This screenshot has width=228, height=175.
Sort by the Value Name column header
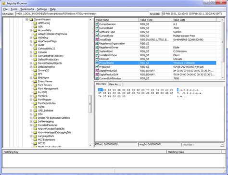coord(117,20)
